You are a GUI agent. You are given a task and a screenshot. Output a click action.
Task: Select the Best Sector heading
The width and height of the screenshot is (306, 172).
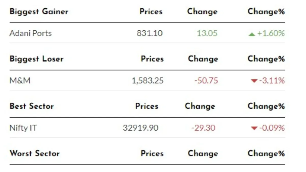32,106
